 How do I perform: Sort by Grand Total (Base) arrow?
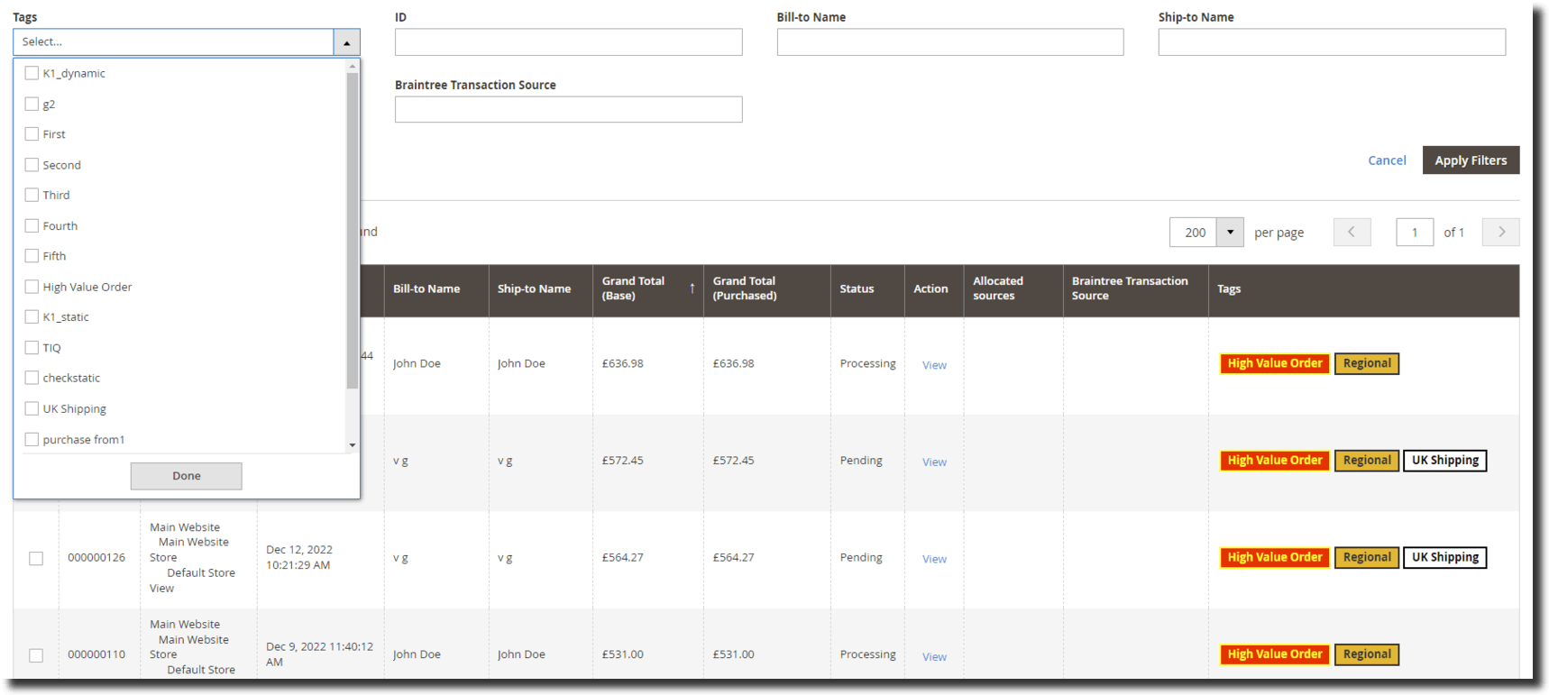692,288
